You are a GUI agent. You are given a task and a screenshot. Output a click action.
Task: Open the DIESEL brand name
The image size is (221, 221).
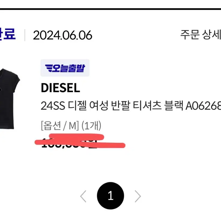[60, 88]
